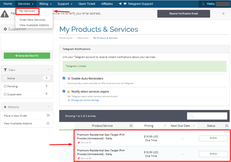This screenshot has width=231, height=162.
Task: Click the Generate New Pin button
Action: [x=27, y=56]
